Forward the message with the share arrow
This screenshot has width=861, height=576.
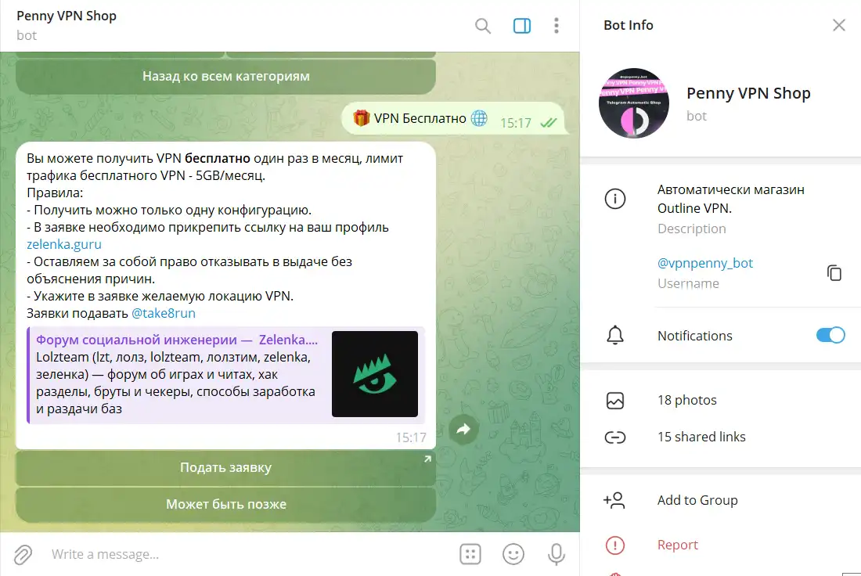click(x=463, y=429)
